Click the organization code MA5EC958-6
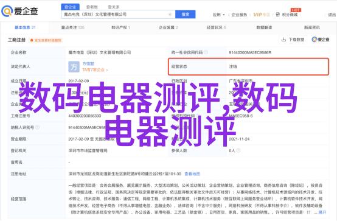 point(241,116)
